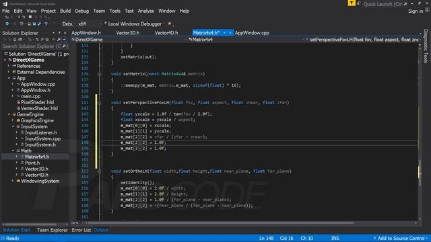Expand External Dependencies node
The height and width of the screenshot is (242, 431).
[9, 72]
